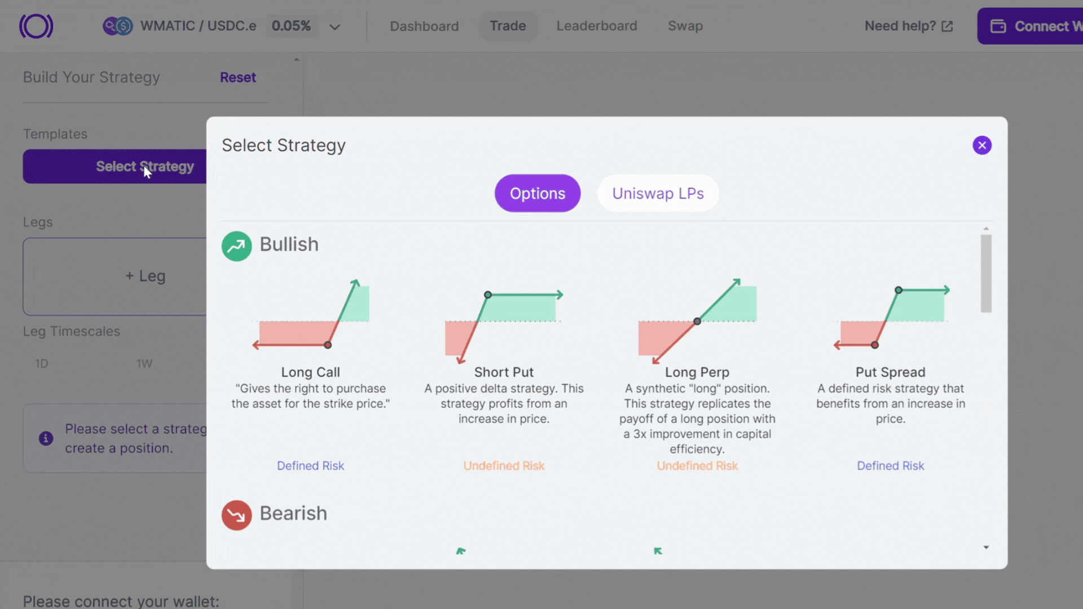The height and width of the screenshot is (609, 1083).
Task: Select the 1D leg timescale
Action: point(42,364)
